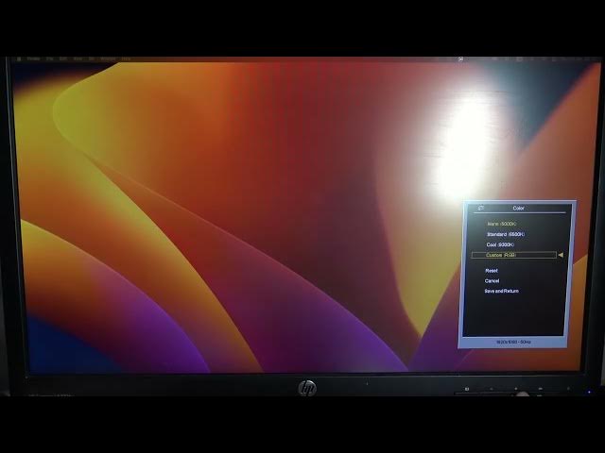Select the Standard (6500K) color preset

pyautogui.click(x=505, y=234)
